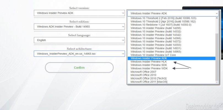
Task: Select Windows 10 Redstone 1 [Jul 1607]
Action: coord(161,25)
